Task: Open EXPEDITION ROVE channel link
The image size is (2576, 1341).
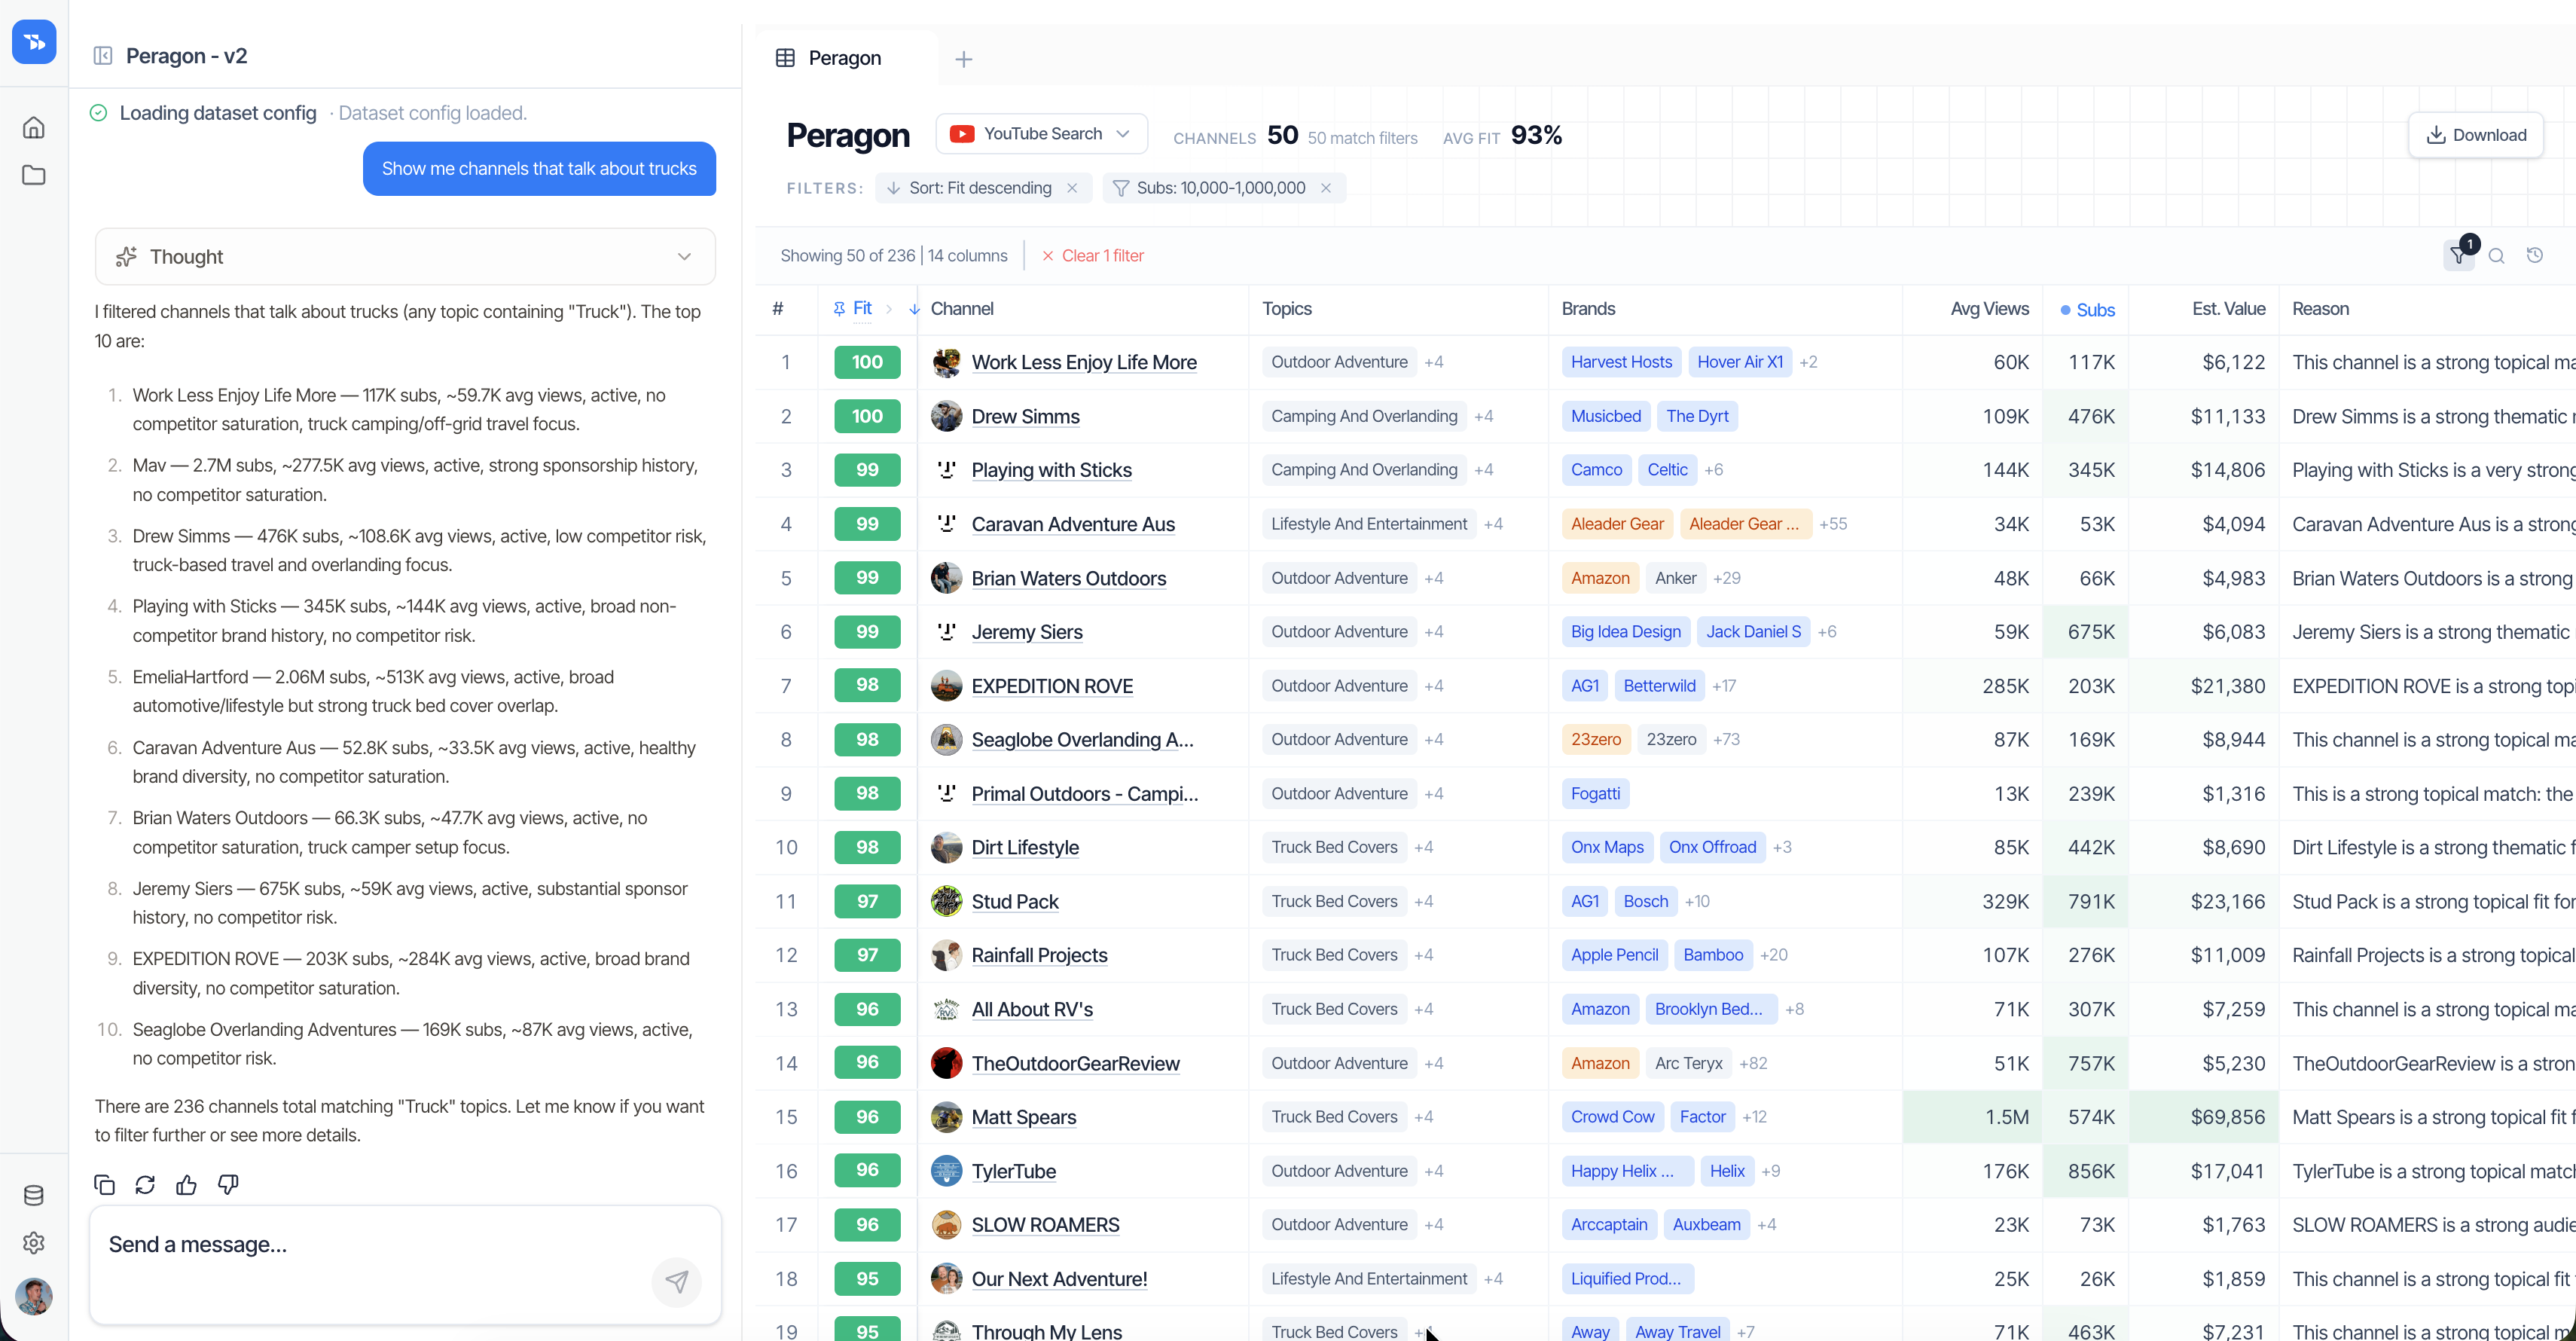Action: click(x=1052, y=686)
